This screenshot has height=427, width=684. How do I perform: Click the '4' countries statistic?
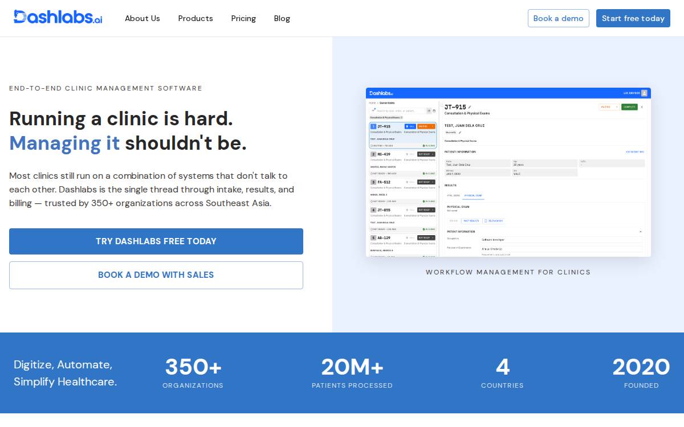(x=503, y=367)
